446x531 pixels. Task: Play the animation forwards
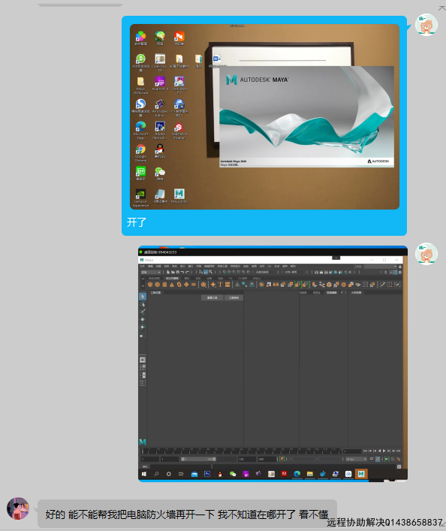[384, 451]
